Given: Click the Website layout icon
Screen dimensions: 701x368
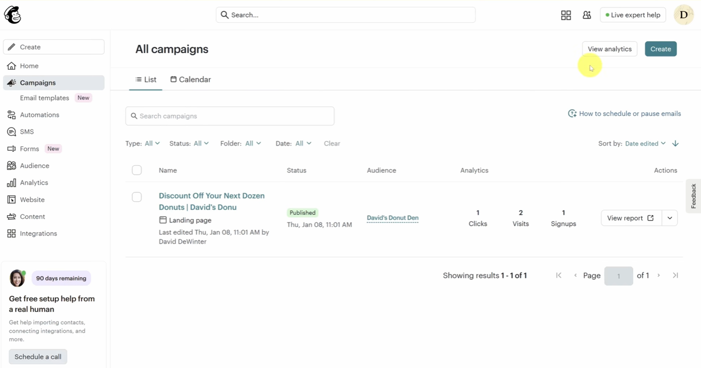Looking at the screenshot, I should tap(11, 200).
